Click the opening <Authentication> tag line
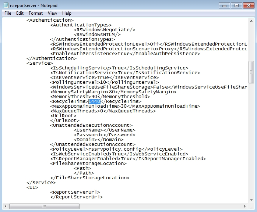The height and width of the screenshot is (212, 257). 50,20
